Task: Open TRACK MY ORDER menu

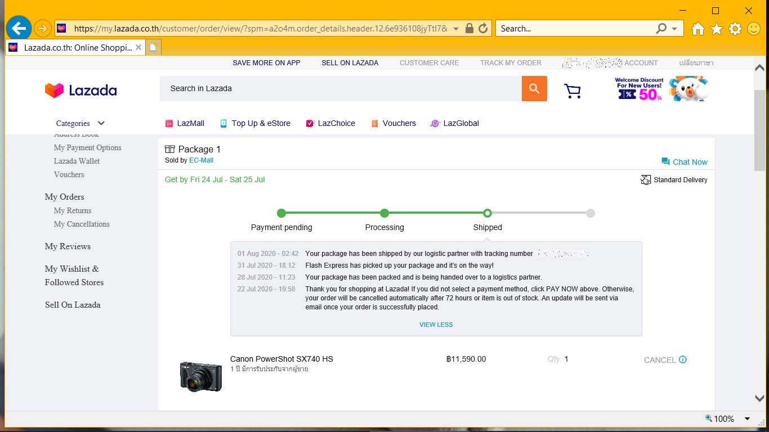Action: [511, 63]
